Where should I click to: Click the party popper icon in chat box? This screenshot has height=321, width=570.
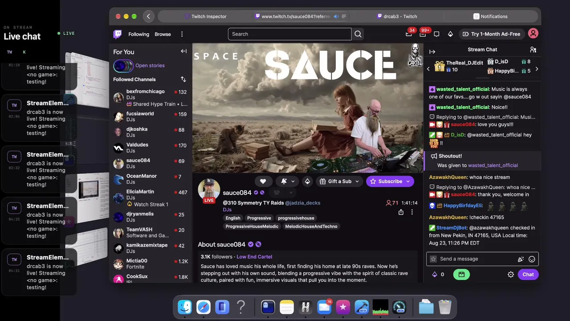(x=521, y=259)
